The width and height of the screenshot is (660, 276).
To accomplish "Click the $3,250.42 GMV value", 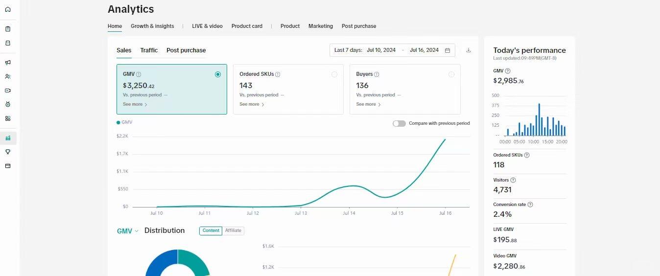I will click(139, 86).
